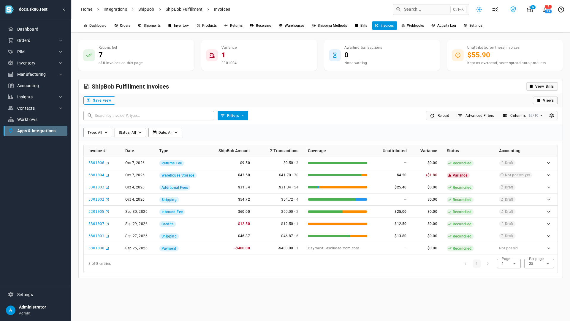
Task: Toggle the blue Filters button
Action: [x=233, y=116]
